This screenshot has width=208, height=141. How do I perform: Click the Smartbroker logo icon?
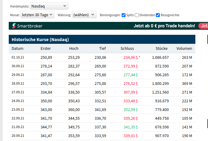click(x=14, y=26)
